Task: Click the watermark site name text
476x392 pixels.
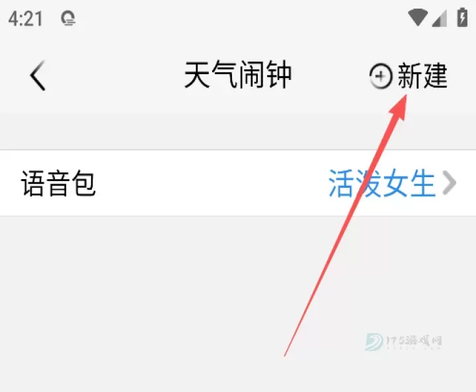Action: click(x=414, y=340)
